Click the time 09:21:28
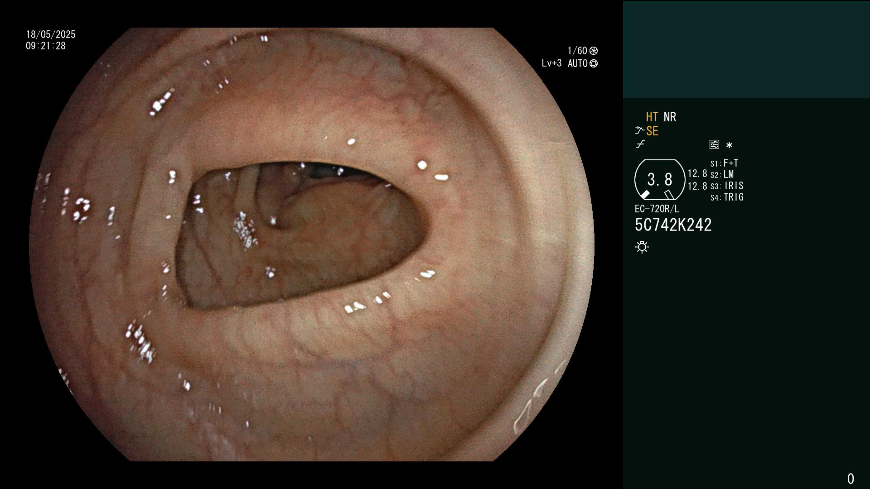Image resolution: width=870 pixels, height=489 pixels. (46, 46)
